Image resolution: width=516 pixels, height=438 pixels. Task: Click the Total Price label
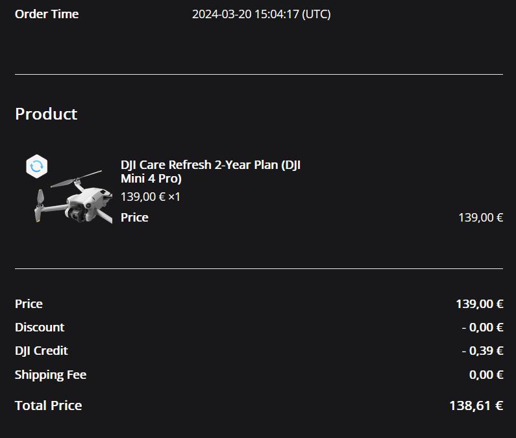point(49,406)
